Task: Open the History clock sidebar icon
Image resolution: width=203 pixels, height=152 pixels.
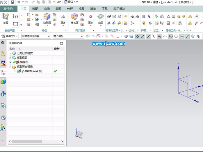Action: [3, 118]
